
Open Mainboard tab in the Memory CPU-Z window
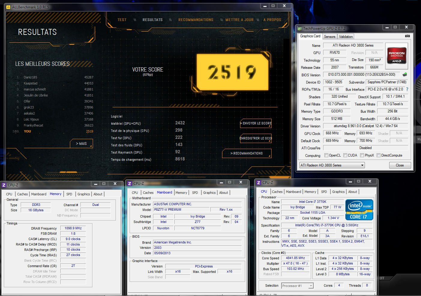point(39,194)
